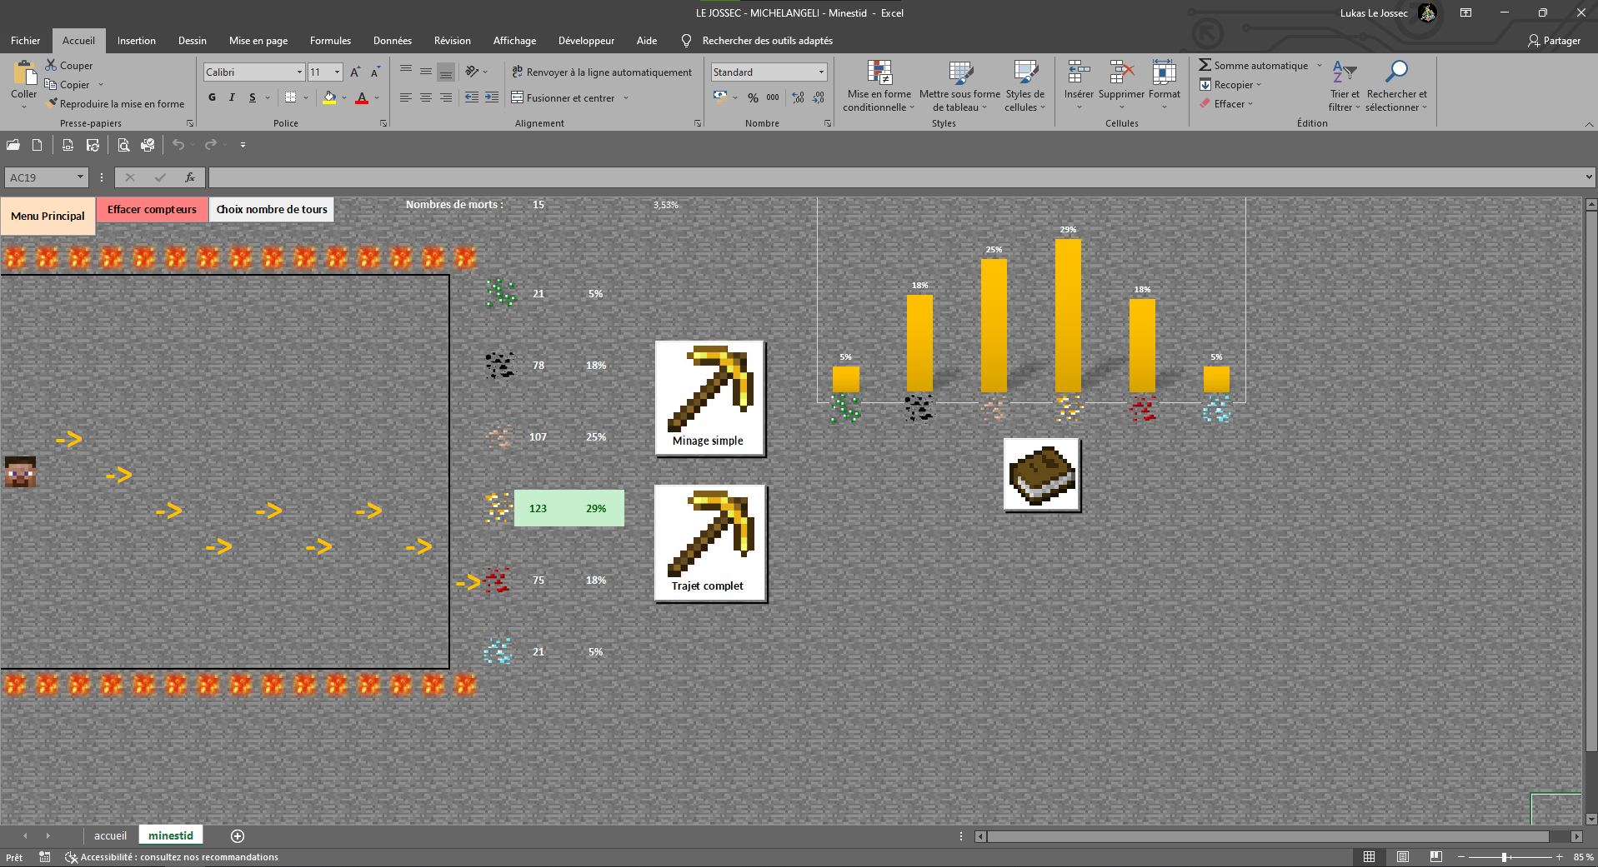Viewport: 1598px width, 867px height.
Task: Click the Rechercher et sélectionner magnifier icon
Action: [1395, 73]
